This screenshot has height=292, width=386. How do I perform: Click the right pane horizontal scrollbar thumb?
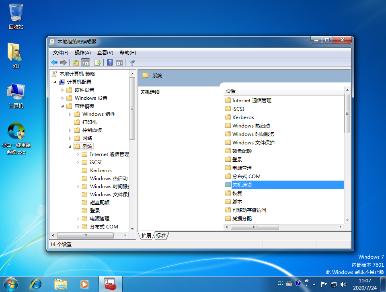click(255, 227)
